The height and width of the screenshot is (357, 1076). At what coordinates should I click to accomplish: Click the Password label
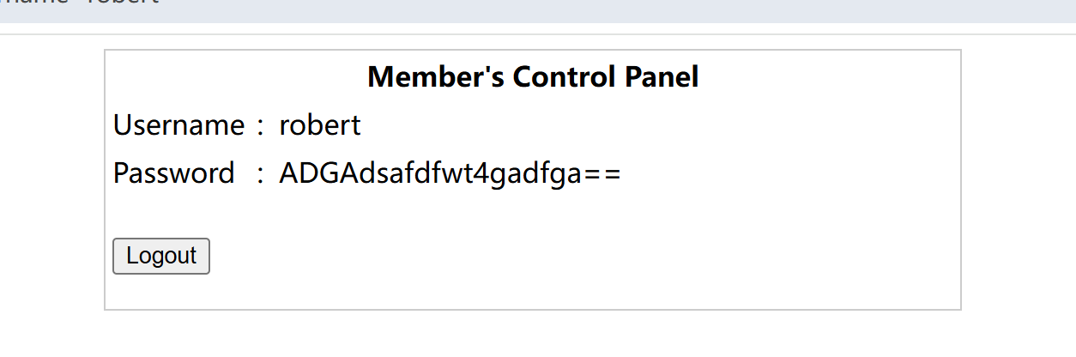[173, 173]
